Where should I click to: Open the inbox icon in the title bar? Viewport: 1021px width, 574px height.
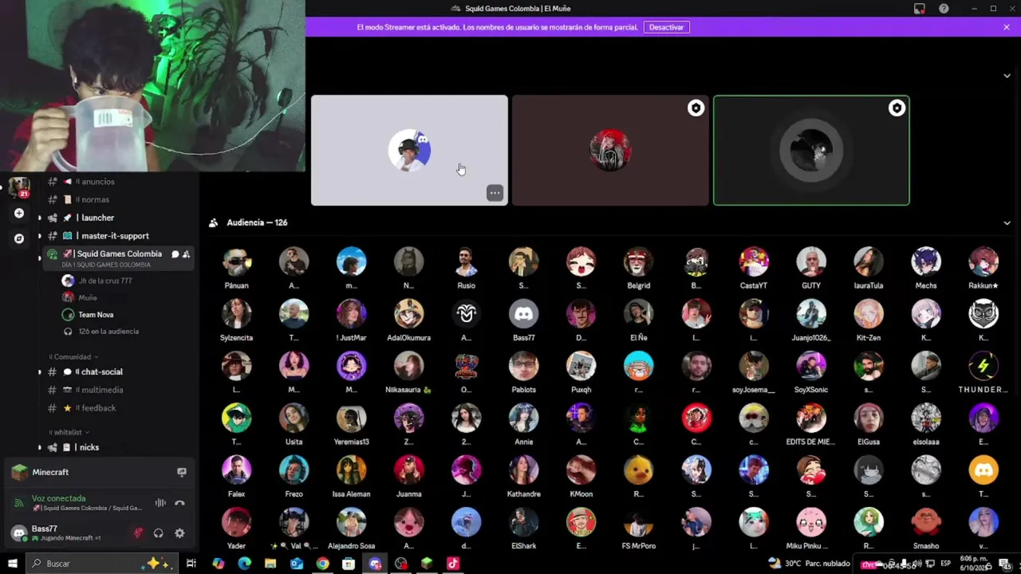[920, 9]
